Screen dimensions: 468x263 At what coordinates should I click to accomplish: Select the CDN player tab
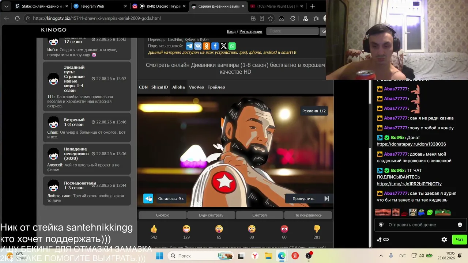pyautogui.click(x=143, y=87)
